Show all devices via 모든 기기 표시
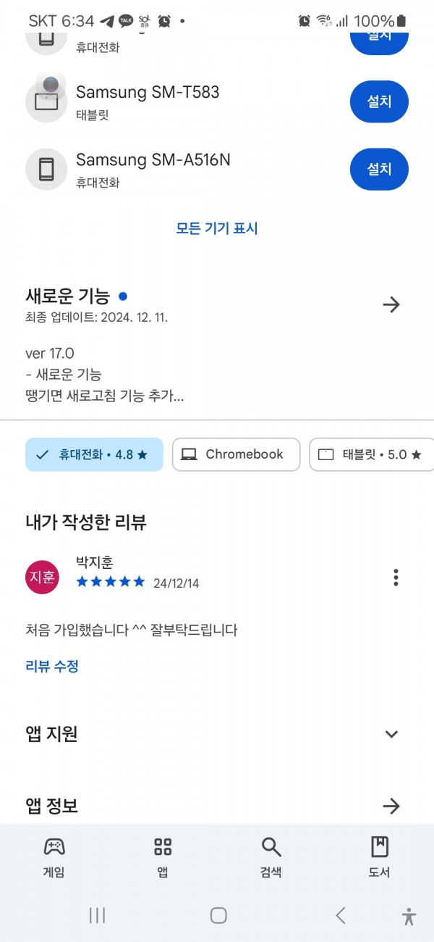 [x=217, y=228]
